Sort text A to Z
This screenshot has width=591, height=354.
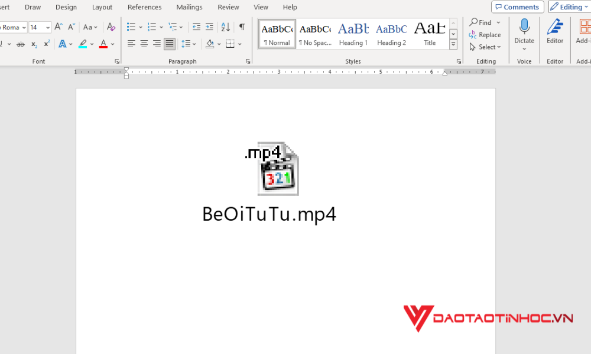tap(225, 27)
